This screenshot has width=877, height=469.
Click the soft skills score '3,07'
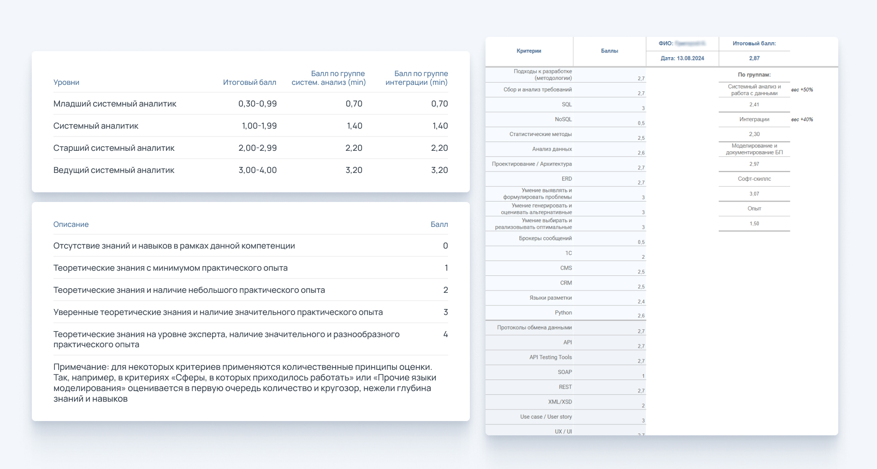click(x=754, y=194)
